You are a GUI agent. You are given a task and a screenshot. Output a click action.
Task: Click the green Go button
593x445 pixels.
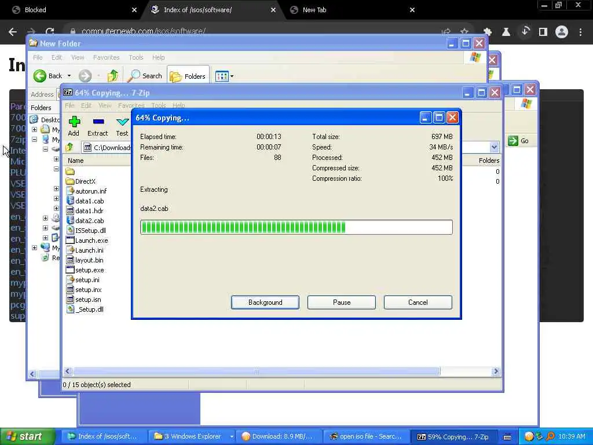coord(518,141)
